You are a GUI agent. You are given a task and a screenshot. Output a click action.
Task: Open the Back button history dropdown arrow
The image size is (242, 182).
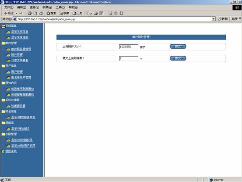(16, 14)
